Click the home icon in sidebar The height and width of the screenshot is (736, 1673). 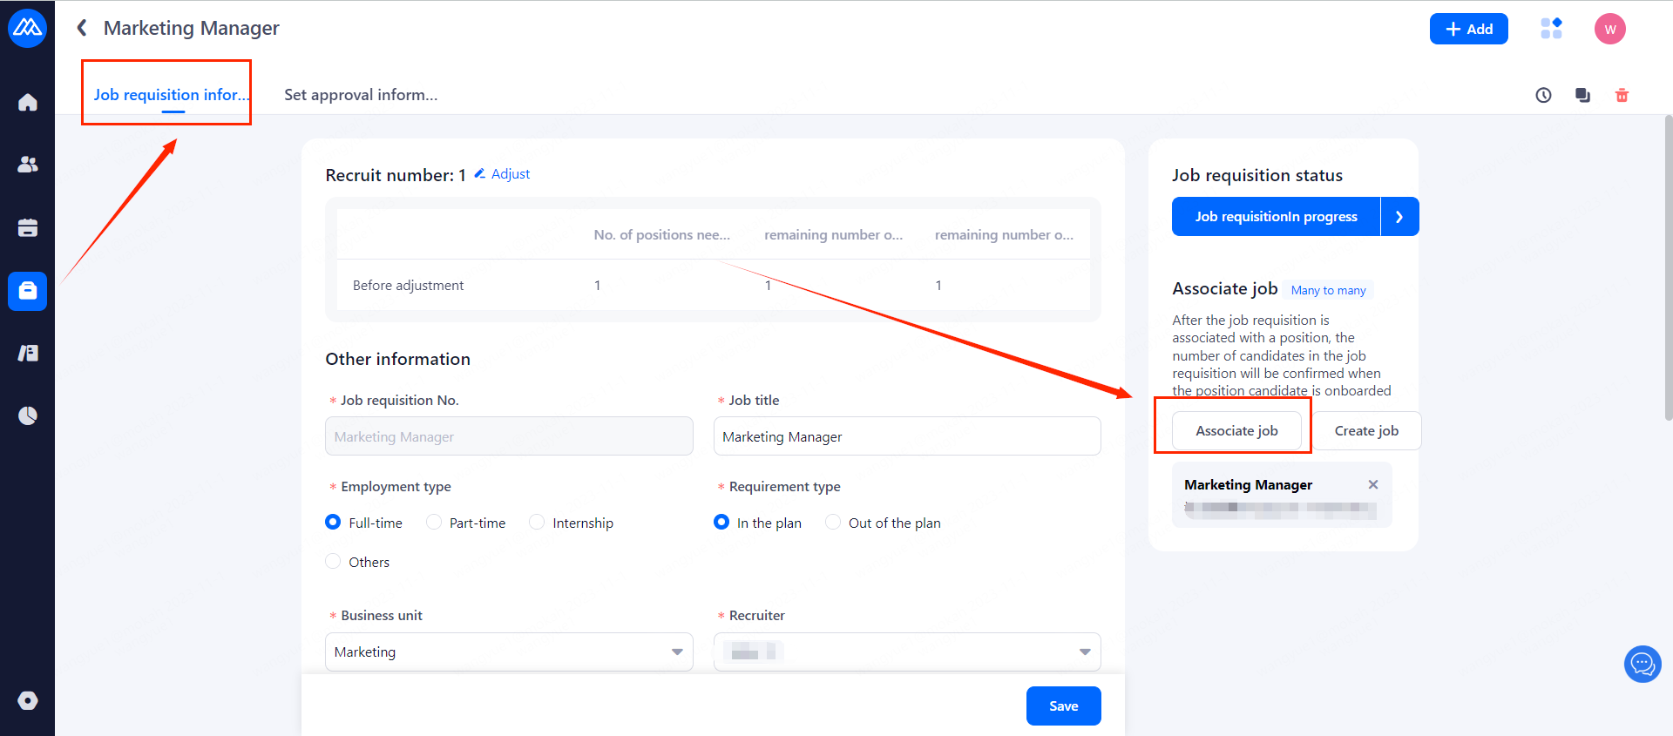click(28, 103)
